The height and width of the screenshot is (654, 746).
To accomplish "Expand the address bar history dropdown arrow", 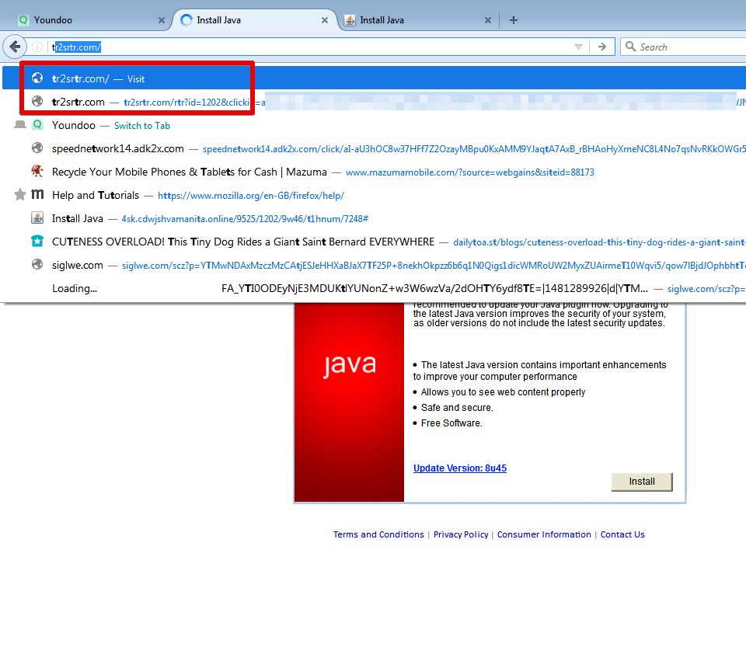I will coord(578,47).
